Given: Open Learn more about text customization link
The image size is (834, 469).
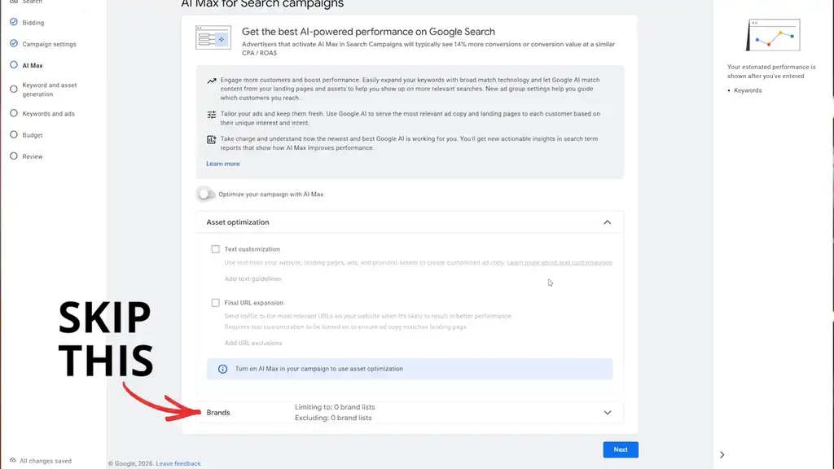Looking at the screenshot, I should coord(560,263).
